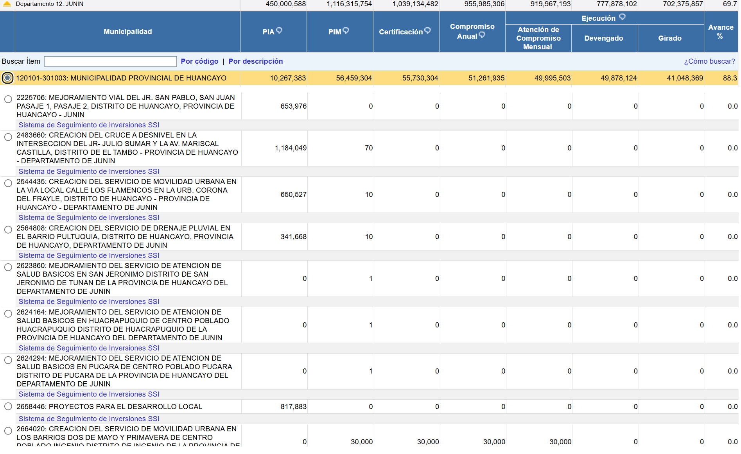Open SSI link under project 2483660
Screen dimensions: 741x454
pyautogui.click(x=89, y=172)
